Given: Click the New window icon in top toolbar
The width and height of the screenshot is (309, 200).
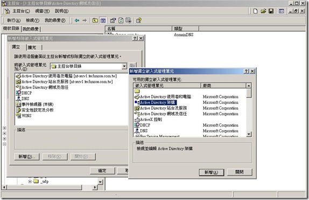Looking at the screenshot, I should (x=281, y=11).
